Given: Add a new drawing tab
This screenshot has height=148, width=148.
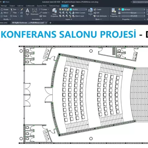Looking at the screenshot, I should 50,23.
